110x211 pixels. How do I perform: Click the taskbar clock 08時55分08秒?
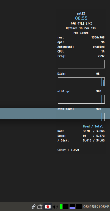[96, 207]
